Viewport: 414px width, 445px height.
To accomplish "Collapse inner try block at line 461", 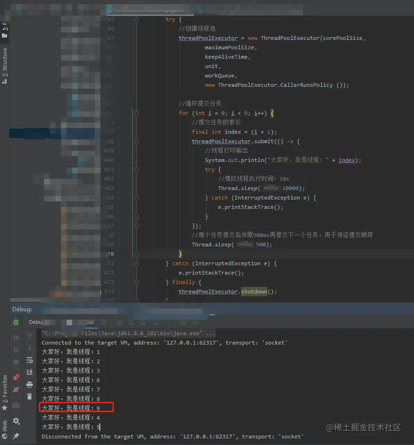I will [137, 169].
